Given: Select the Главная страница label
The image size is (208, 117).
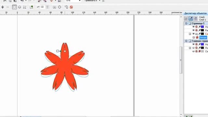Looking at the screenshot, I should pos(200,41).
